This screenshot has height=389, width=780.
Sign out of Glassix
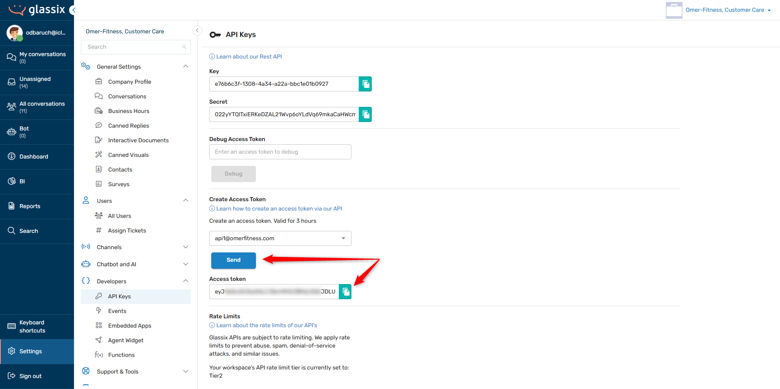(37, 376)
